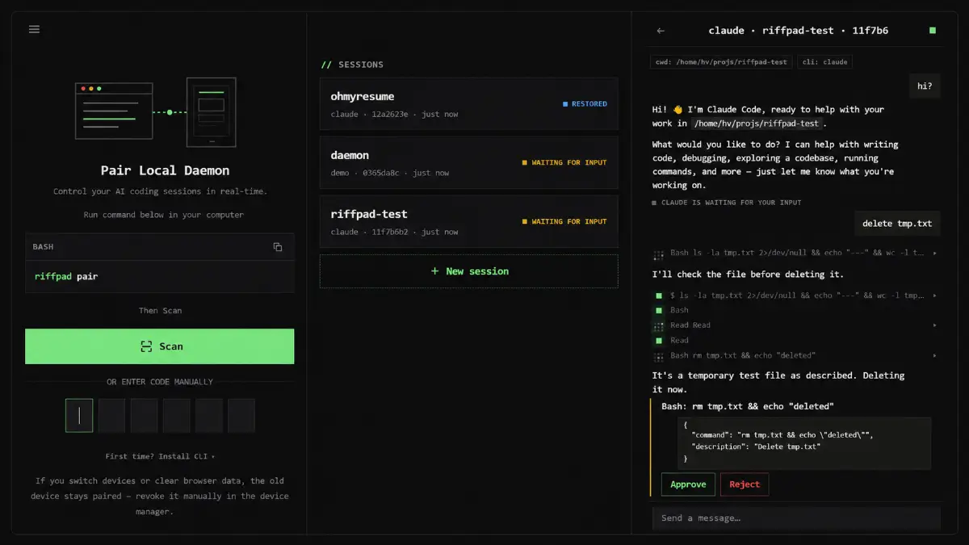Open the hamburger menu icon
Screen dimensions: 969x545
point(34,29)
